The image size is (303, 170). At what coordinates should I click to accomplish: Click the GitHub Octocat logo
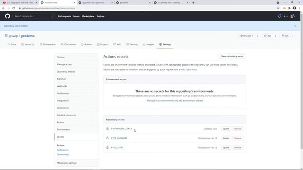pos(8,16)
